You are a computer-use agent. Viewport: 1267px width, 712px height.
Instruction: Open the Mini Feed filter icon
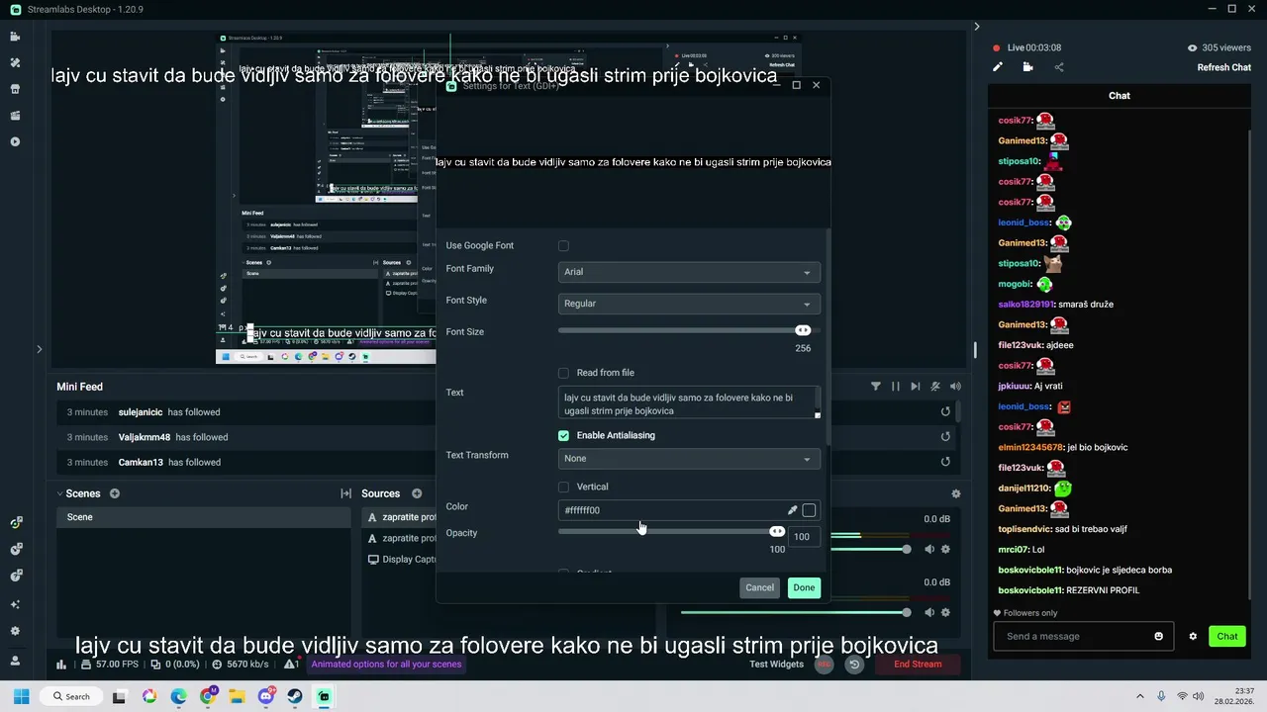[876, 387]
